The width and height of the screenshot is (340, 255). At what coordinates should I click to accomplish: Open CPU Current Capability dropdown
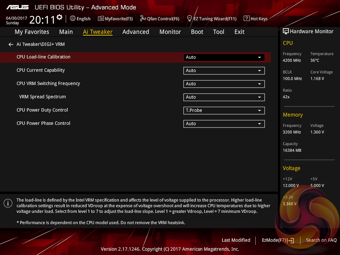coord(224,70)
